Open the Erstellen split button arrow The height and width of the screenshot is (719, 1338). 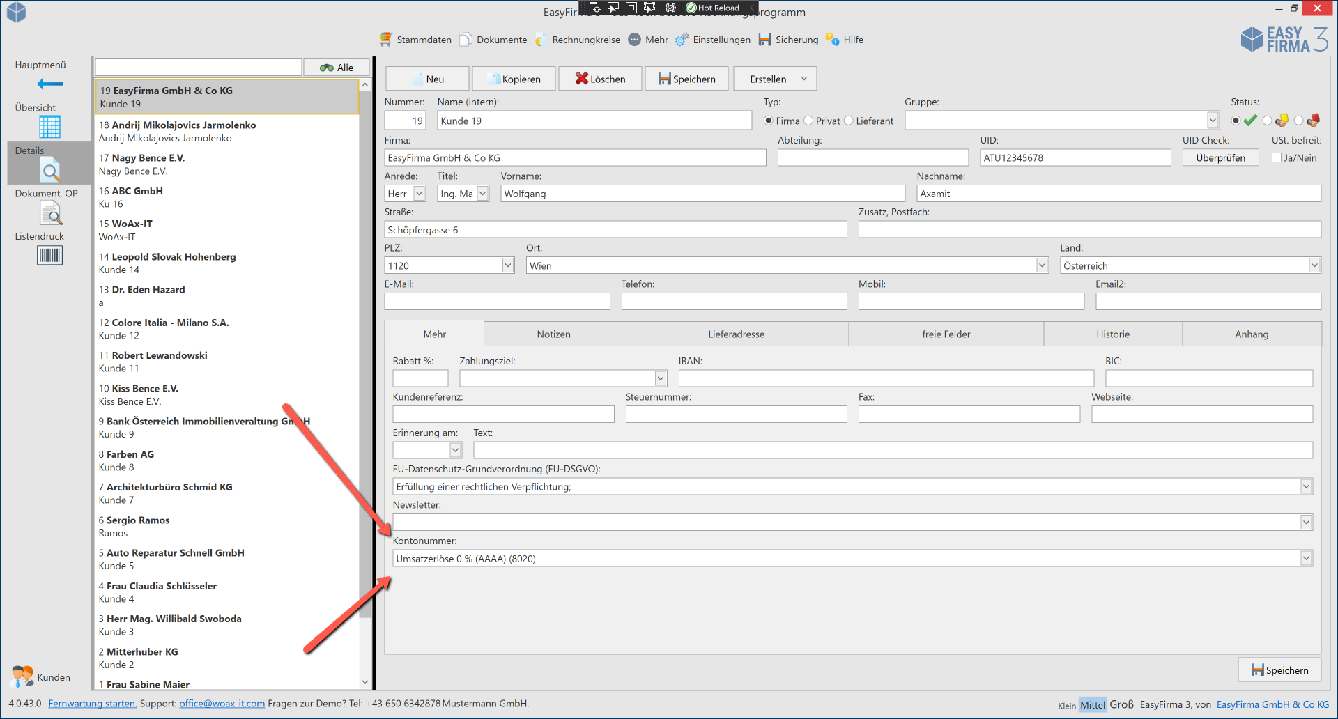pyautogui.click(x=804, y=79)
